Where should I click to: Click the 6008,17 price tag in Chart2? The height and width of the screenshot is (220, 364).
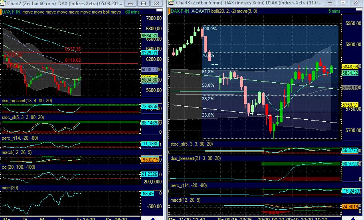pos(149,69)
